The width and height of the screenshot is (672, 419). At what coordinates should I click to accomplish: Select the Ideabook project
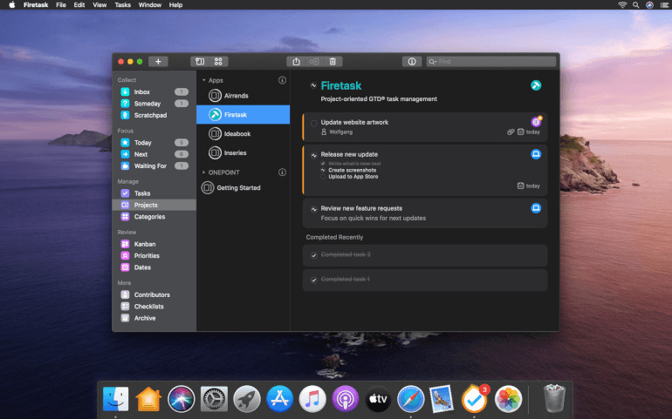243,133
